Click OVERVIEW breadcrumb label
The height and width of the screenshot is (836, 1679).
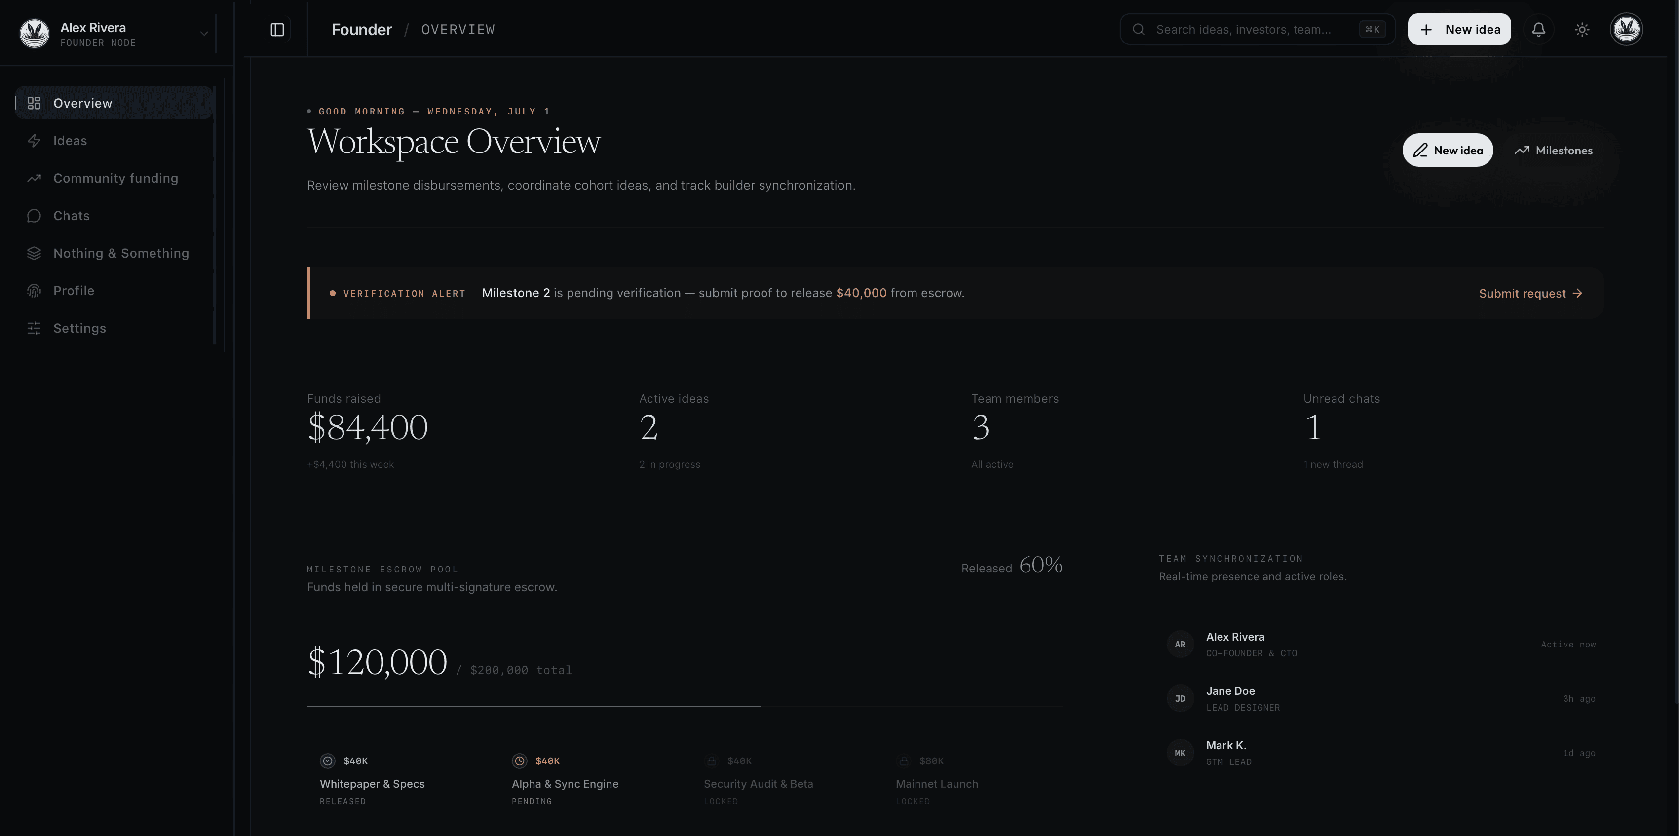coord(458,29)
